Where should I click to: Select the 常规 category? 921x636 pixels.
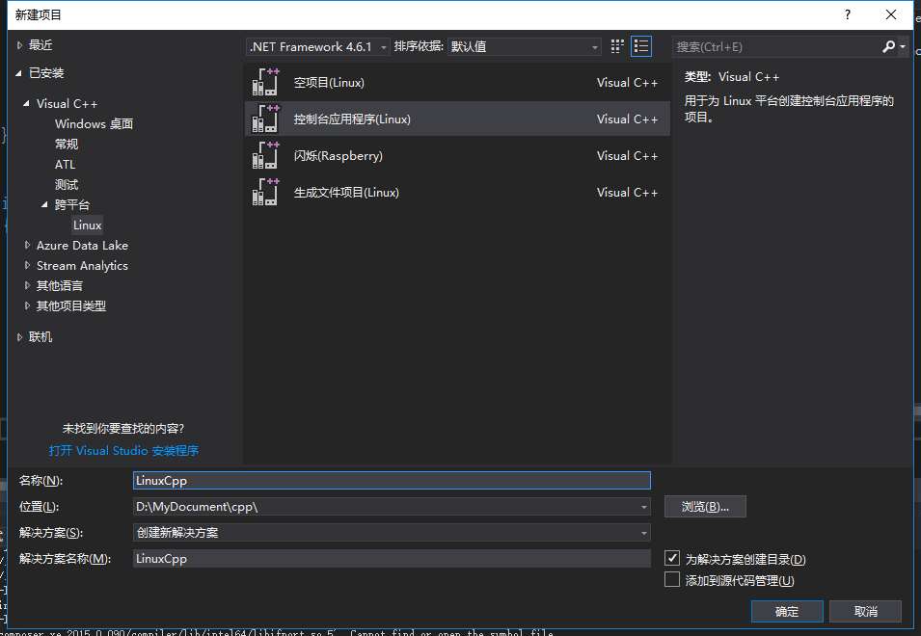[67, 144]
